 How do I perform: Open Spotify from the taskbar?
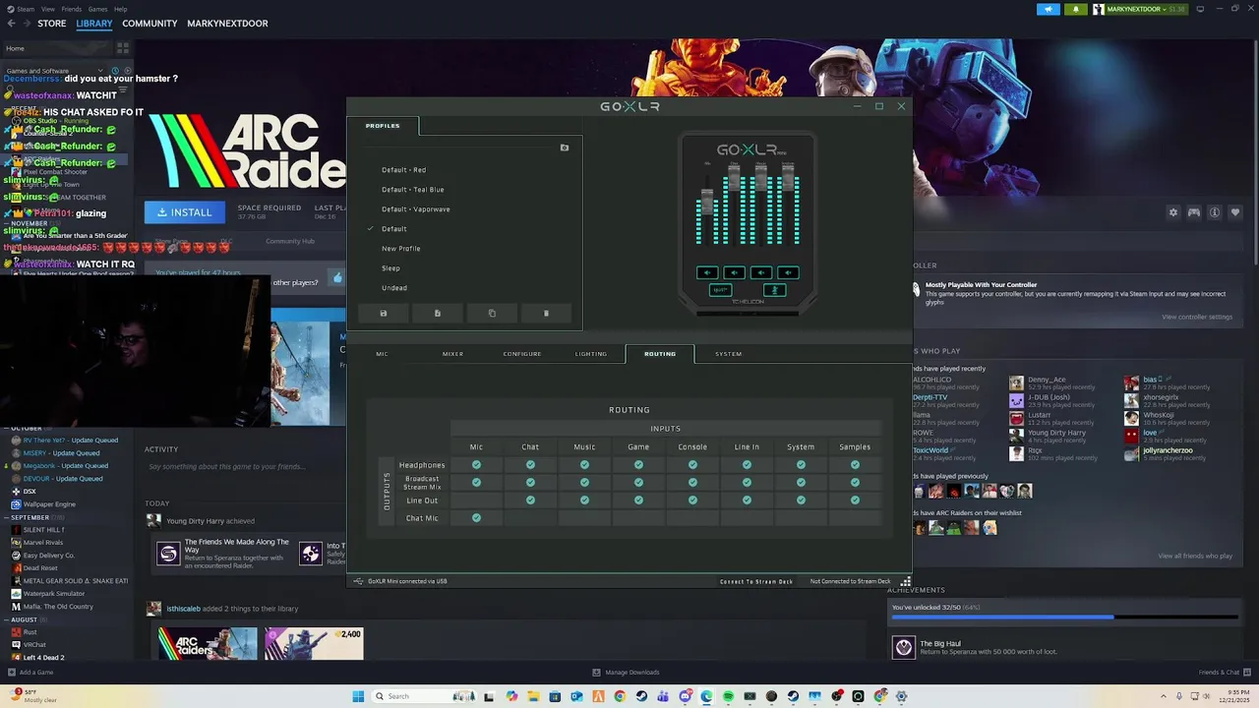(728, 696)
